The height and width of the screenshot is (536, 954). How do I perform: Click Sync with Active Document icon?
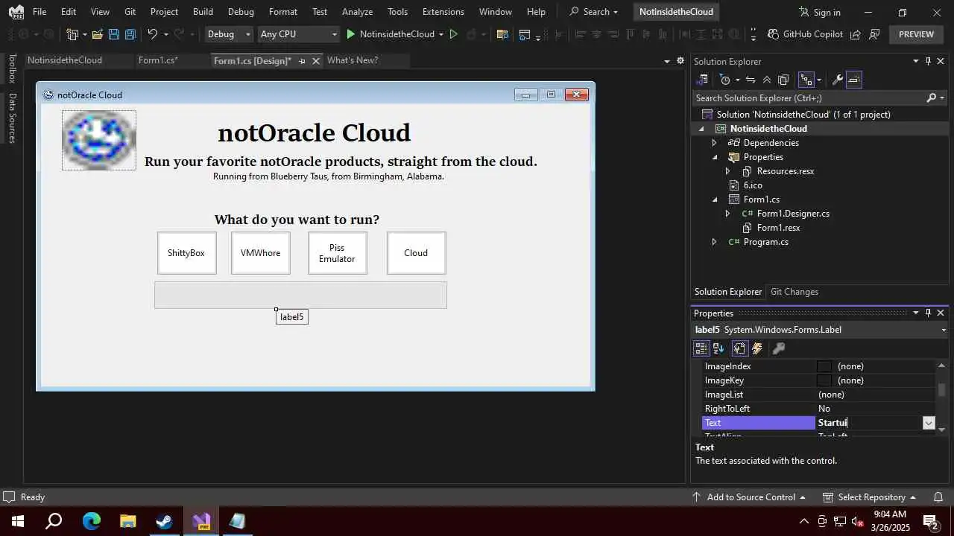tap(751, 80)
